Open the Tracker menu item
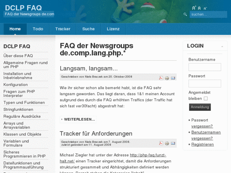 click(63, 29)
